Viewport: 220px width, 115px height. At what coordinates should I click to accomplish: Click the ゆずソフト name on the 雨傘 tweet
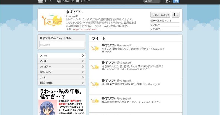(109, 63)
